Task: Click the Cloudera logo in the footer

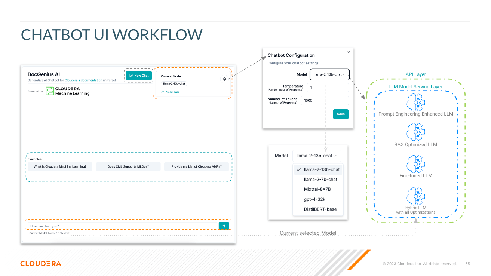Action: pos(41,264)
